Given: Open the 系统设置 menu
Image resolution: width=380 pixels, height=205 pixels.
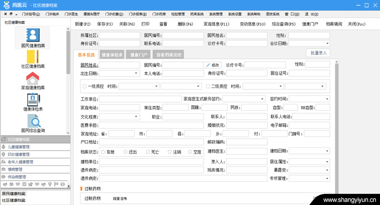Looking at the screenshot, I should [235, 14].
